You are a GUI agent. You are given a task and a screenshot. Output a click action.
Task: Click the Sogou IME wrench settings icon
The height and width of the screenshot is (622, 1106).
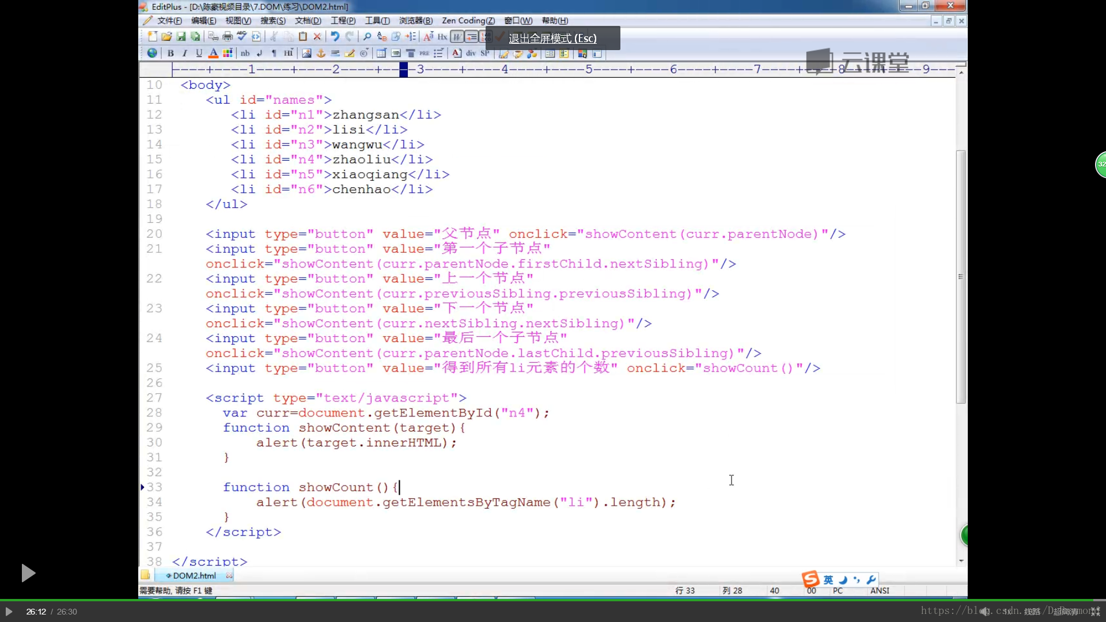click(x=871, y=579)
